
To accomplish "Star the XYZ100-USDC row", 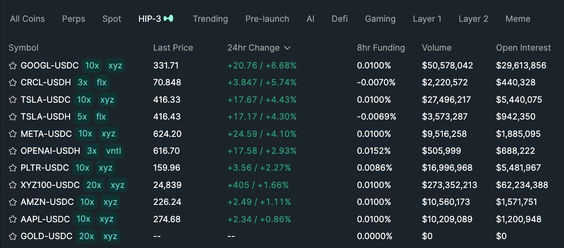I will pyautogui.click(x=12, y=185).
